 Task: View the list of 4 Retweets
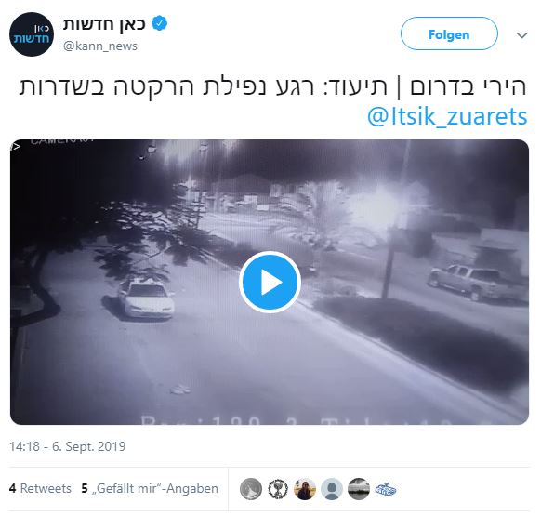coord(40,488)
